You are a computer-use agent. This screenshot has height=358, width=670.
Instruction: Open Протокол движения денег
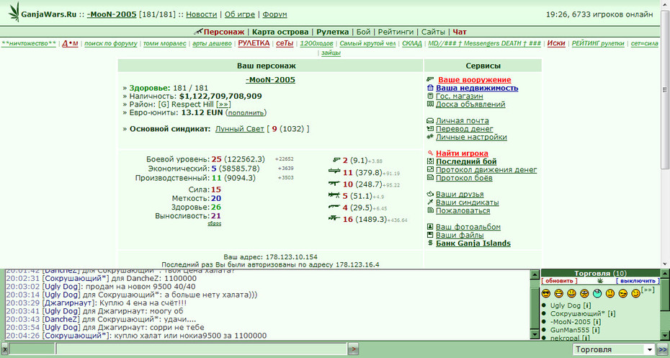(486, 169)
